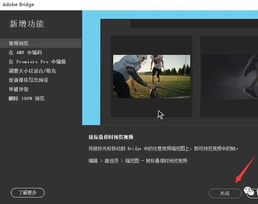The width and height of the screenshot is (258, 204).
Task: Click the 将鼠标光标移动到 Bridge description sentence
Action: pyautogui.click(x=163, y=149)
